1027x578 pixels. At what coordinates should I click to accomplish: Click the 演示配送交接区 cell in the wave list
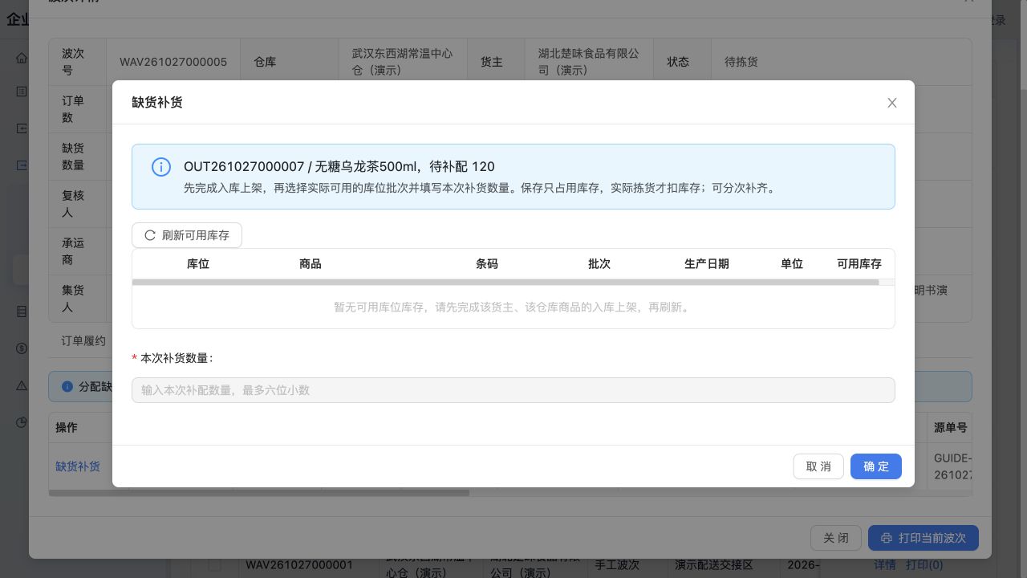coord(714,565)
